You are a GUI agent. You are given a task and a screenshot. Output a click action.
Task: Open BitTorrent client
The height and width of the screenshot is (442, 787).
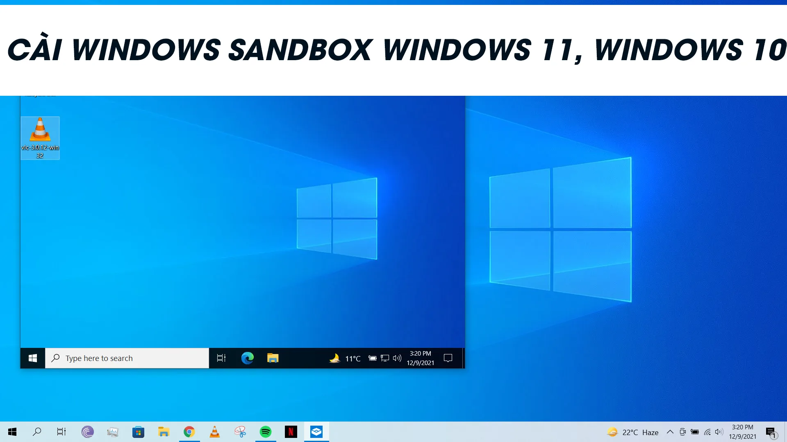coord(86,432)
